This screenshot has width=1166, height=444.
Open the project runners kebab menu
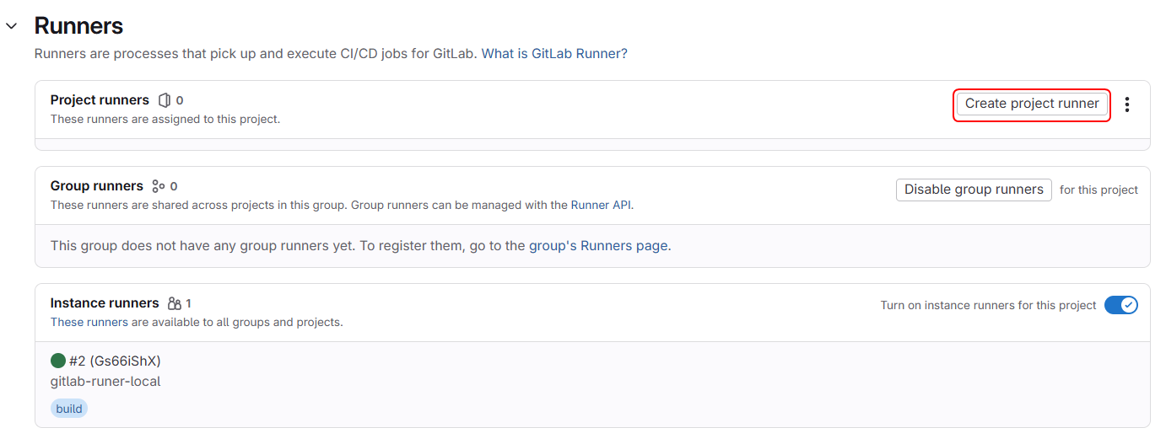pos(1127,104)
